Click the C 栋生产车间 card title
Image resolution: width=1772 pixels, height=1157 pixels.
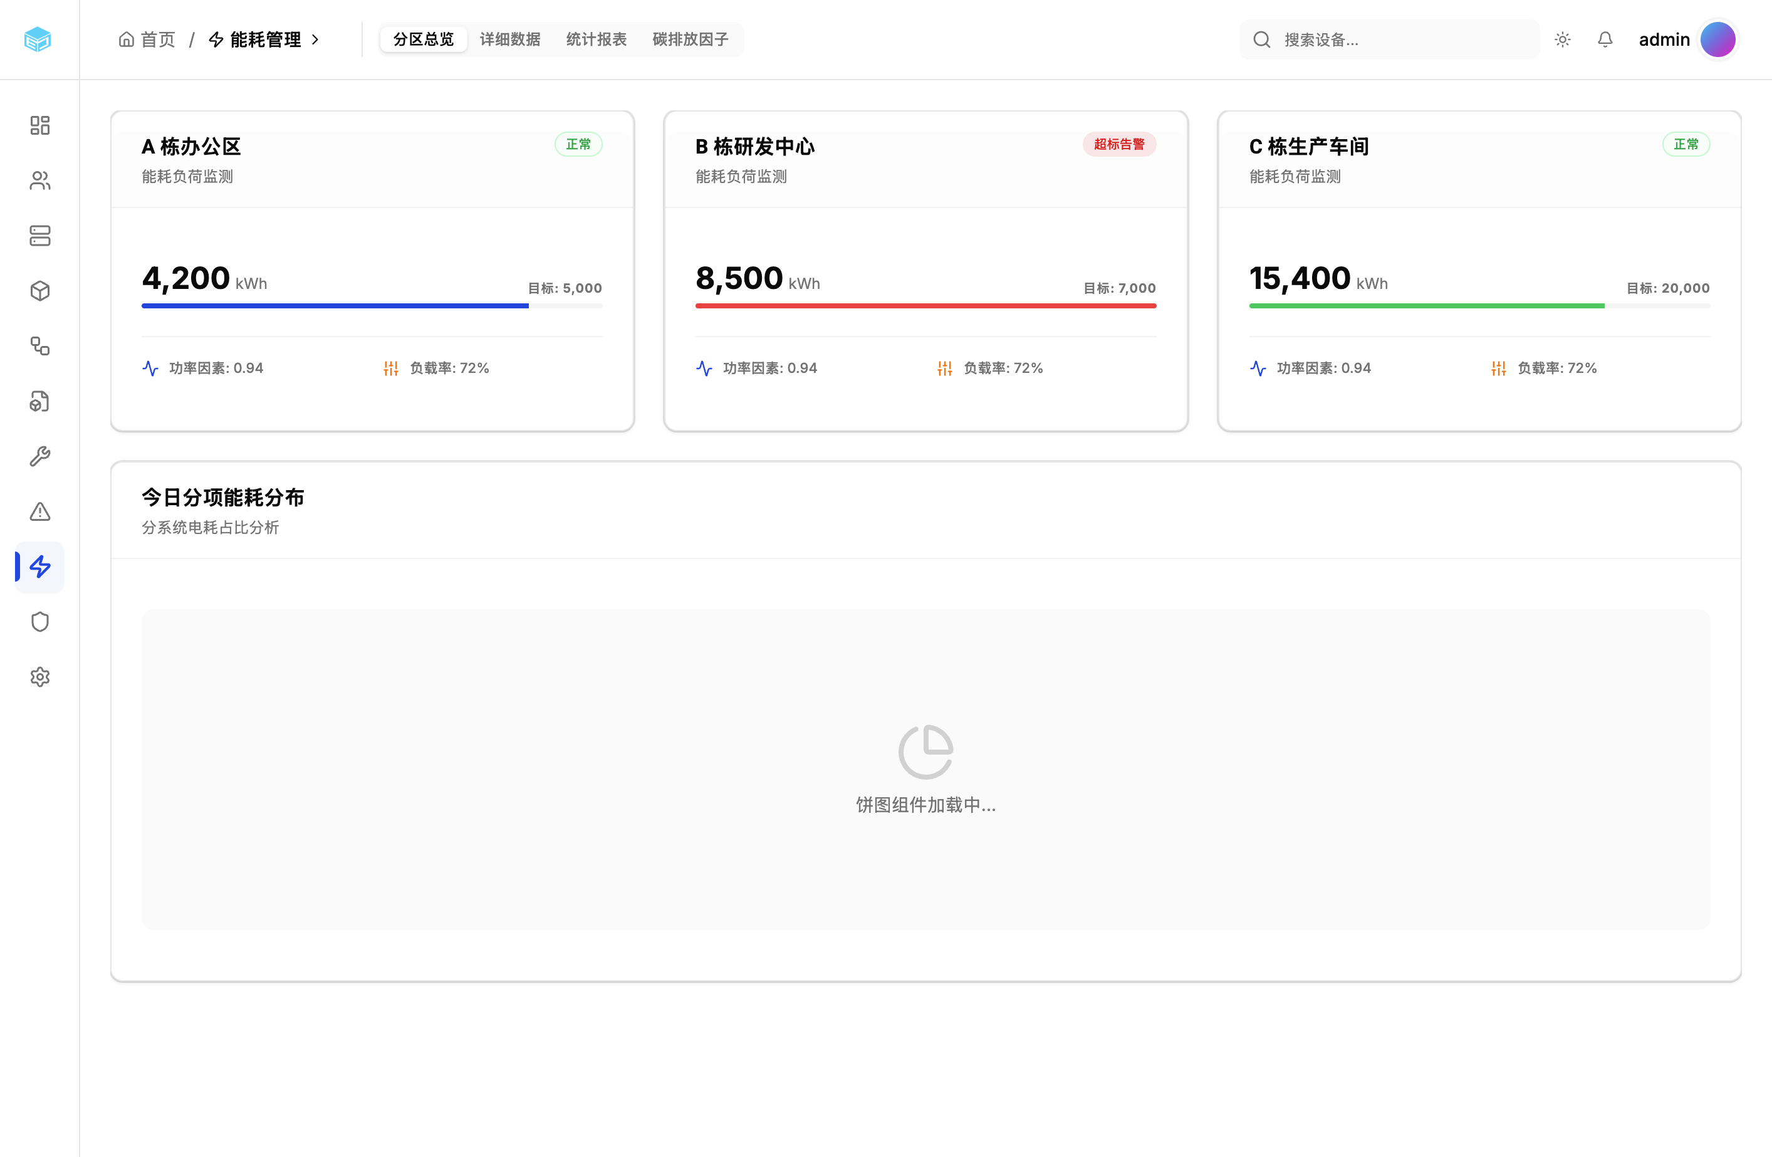pos(1309,147)
